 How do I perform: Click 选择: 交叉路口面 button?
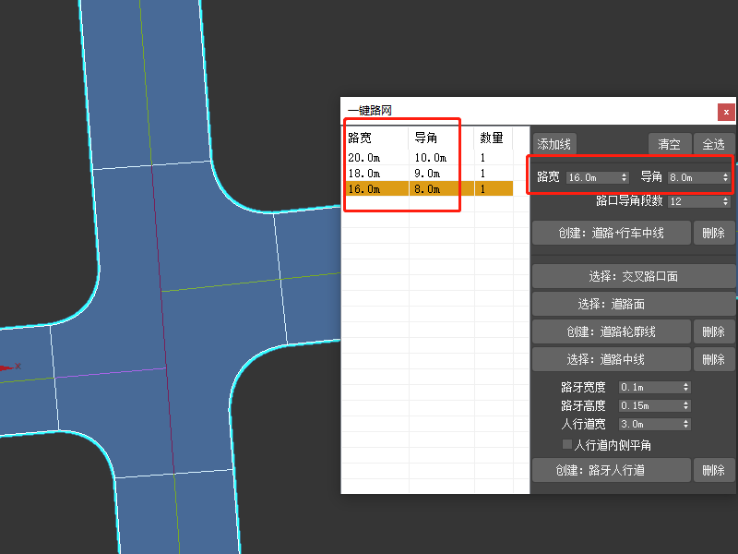(x=634, y=276)
